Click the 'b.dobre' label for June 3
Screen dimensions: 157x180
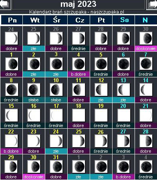pos(123,177)
